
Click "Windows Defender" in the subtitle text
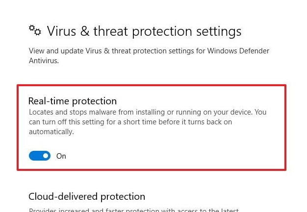coord(238,51)
